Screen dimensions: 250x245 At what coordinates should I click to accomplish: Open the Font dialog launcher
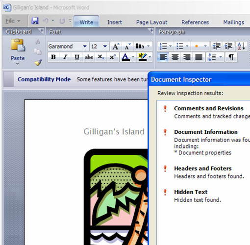[x=151, y=31]
